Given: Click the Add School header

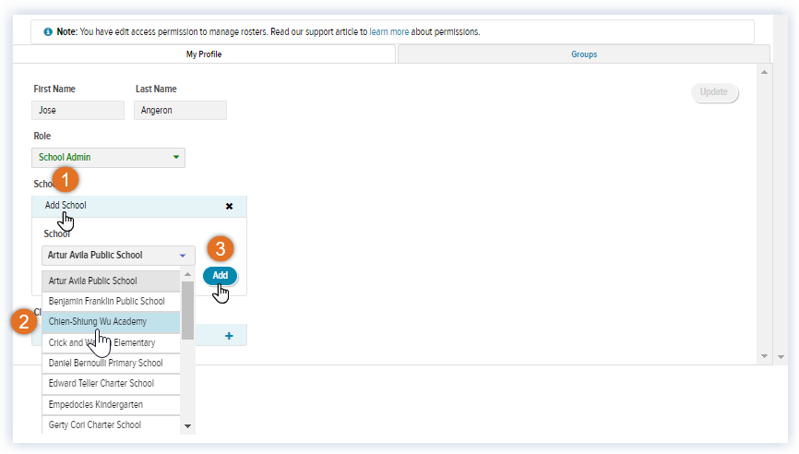Looking at the screenshot, I should [139, 206].
